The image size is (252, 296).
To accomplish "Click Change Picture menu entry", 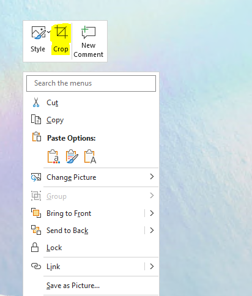I will tap(91, 177).
